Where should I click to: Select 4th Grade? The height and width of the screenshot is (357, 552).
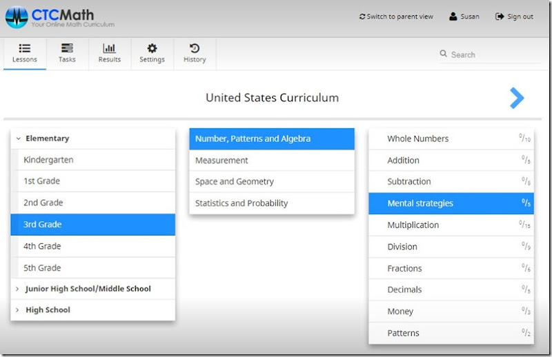93,246
